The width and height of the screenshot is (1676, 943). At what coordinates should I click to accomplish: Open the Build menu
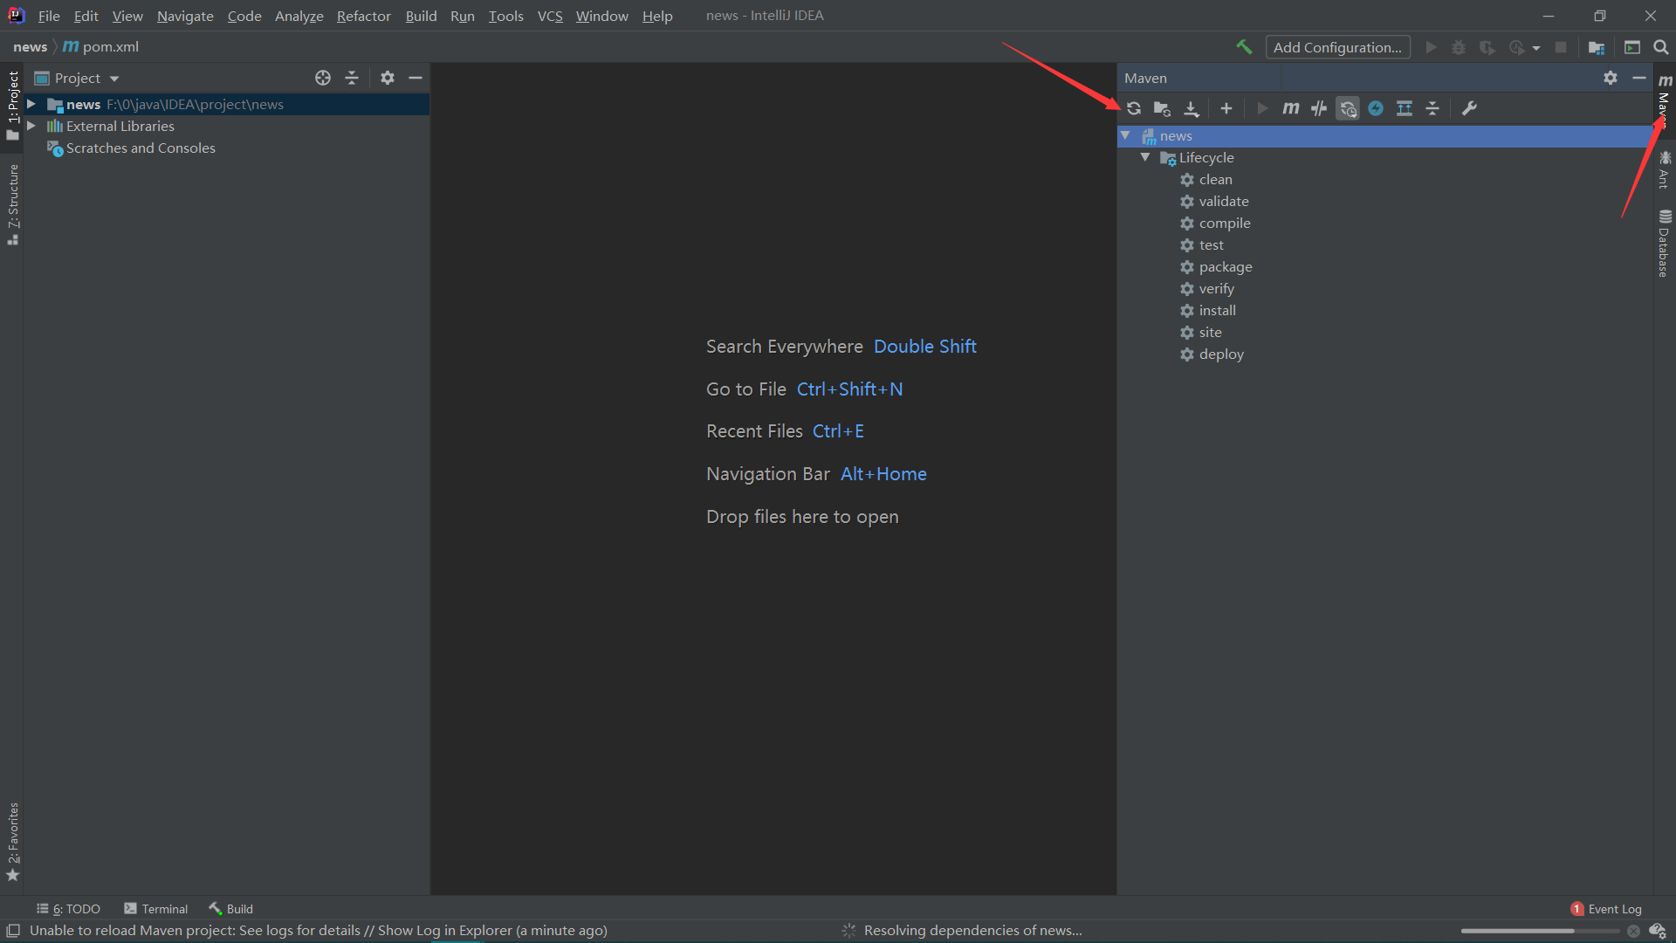[421, 16]
